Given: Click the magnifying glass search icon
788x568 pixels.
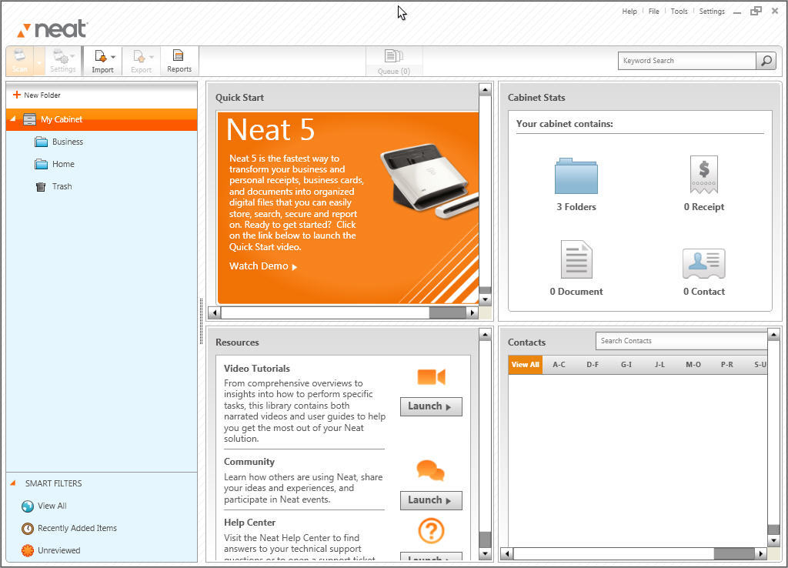Looking at the screenshot, I should [x=766, y=60].
